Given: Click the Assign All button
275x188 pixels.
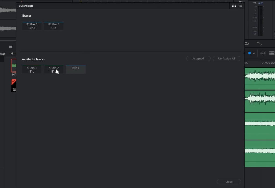Looking at the screenshot, I should click(x=198, y=58).
